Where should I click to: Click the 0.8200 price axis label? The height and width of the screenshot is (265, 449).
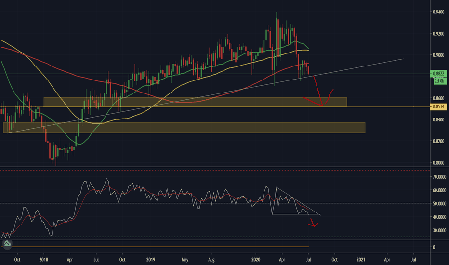pos(438,141)
